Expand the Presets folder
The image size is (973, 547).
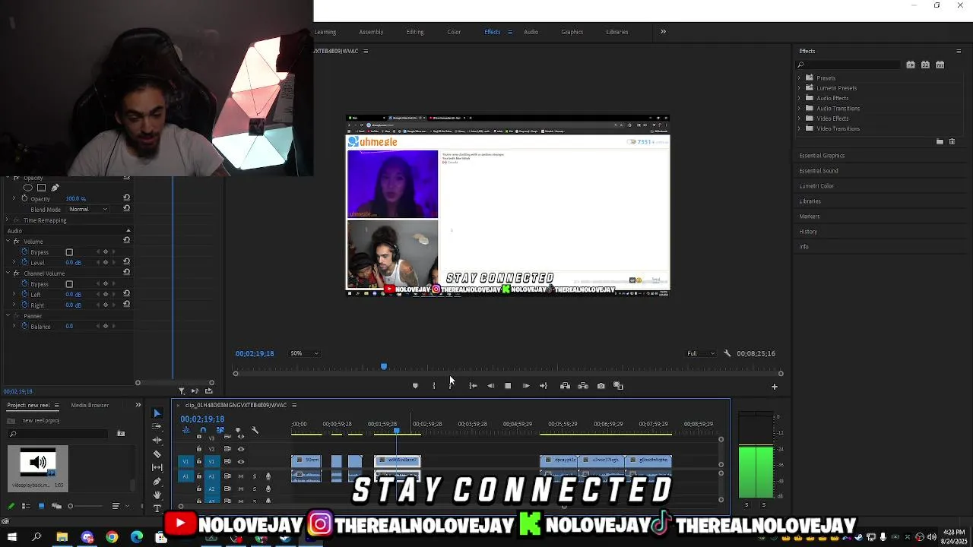pos(800,77)
